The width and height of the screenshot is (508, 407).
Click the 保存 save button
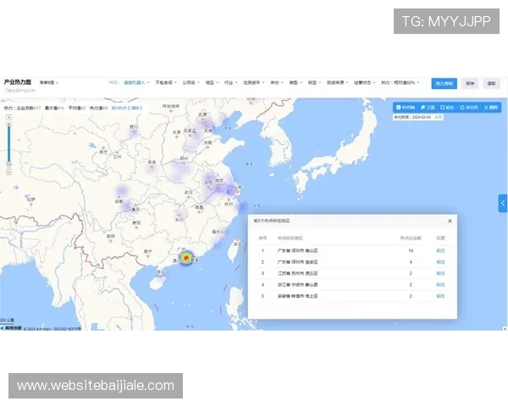click(470, 83)
